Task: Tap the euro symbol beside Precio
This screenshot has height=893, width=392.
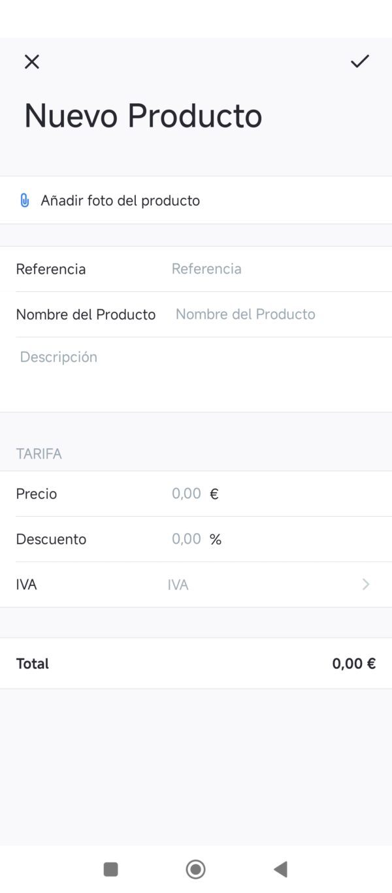Action: 214,494
